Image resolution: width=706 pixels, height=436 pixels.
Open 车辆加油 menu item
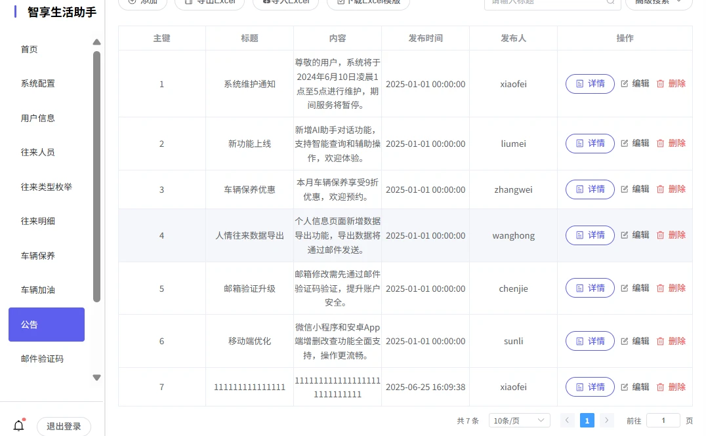(x=38, y=290)
